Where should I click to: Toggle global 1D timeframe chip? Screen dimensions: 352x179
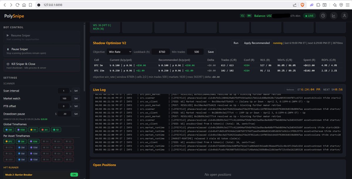(56, 130)
